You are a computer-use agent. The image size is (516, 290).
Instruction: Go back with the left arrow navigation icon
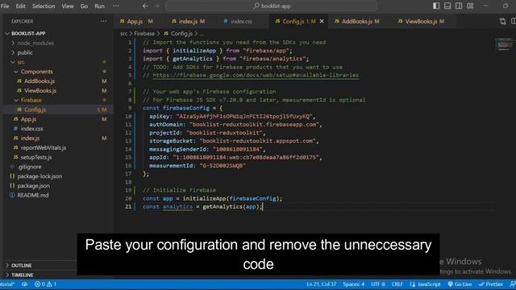(145, 6)
